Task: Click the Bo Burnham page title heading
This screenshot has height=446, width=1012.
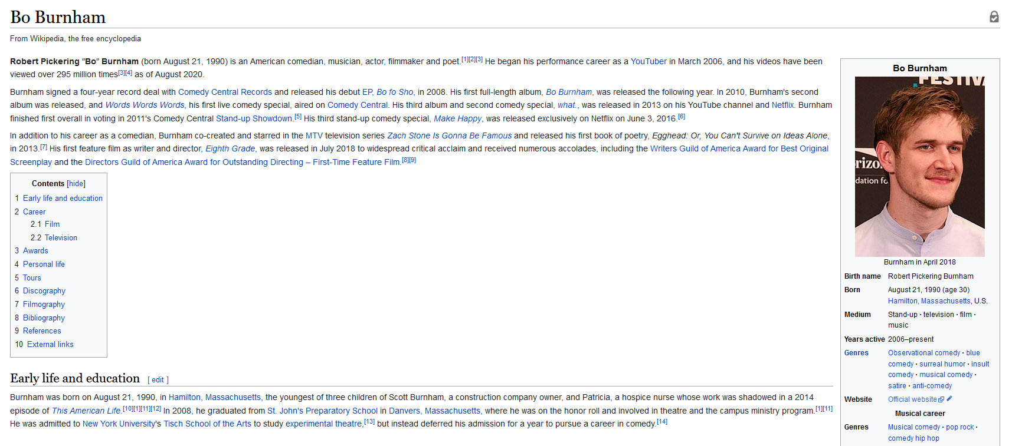Action: [x=58, y=17]
